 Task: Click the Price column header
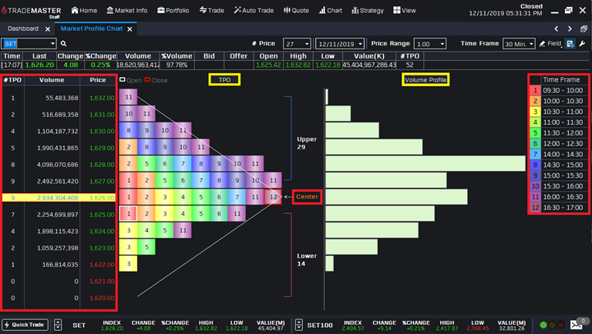tap(98, 80)
